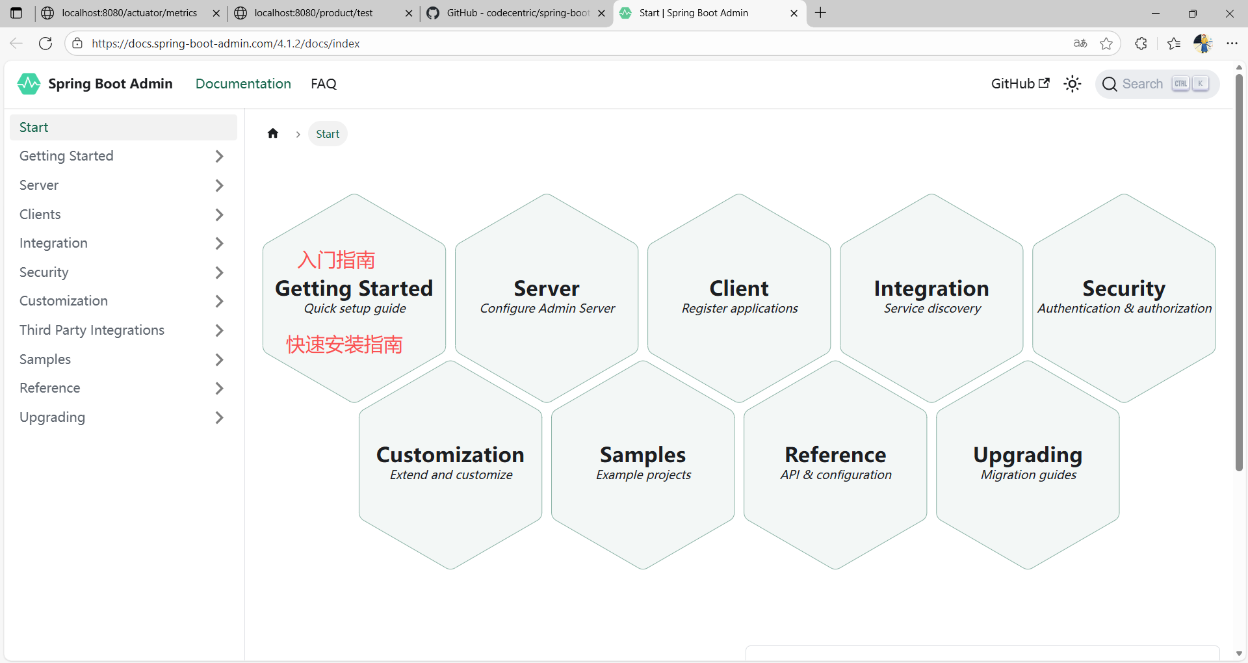Expand Third Party Integrations chevron
Screen dimensions: 1248x663
tap(219, 330)
